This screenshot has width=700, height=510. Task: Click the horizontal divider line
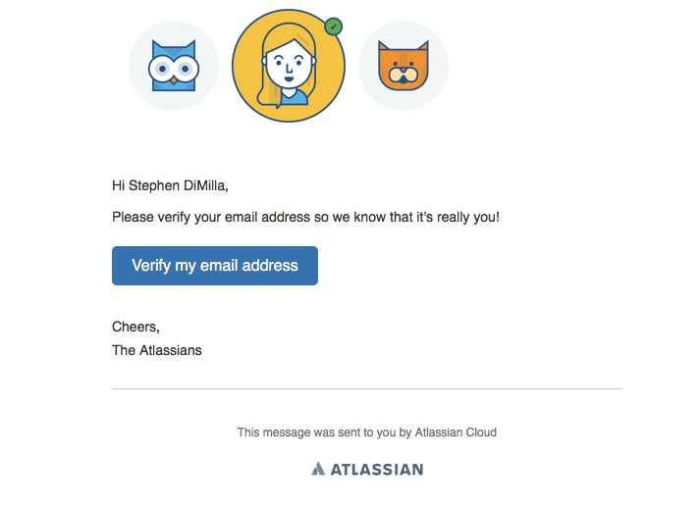[367, 389]
